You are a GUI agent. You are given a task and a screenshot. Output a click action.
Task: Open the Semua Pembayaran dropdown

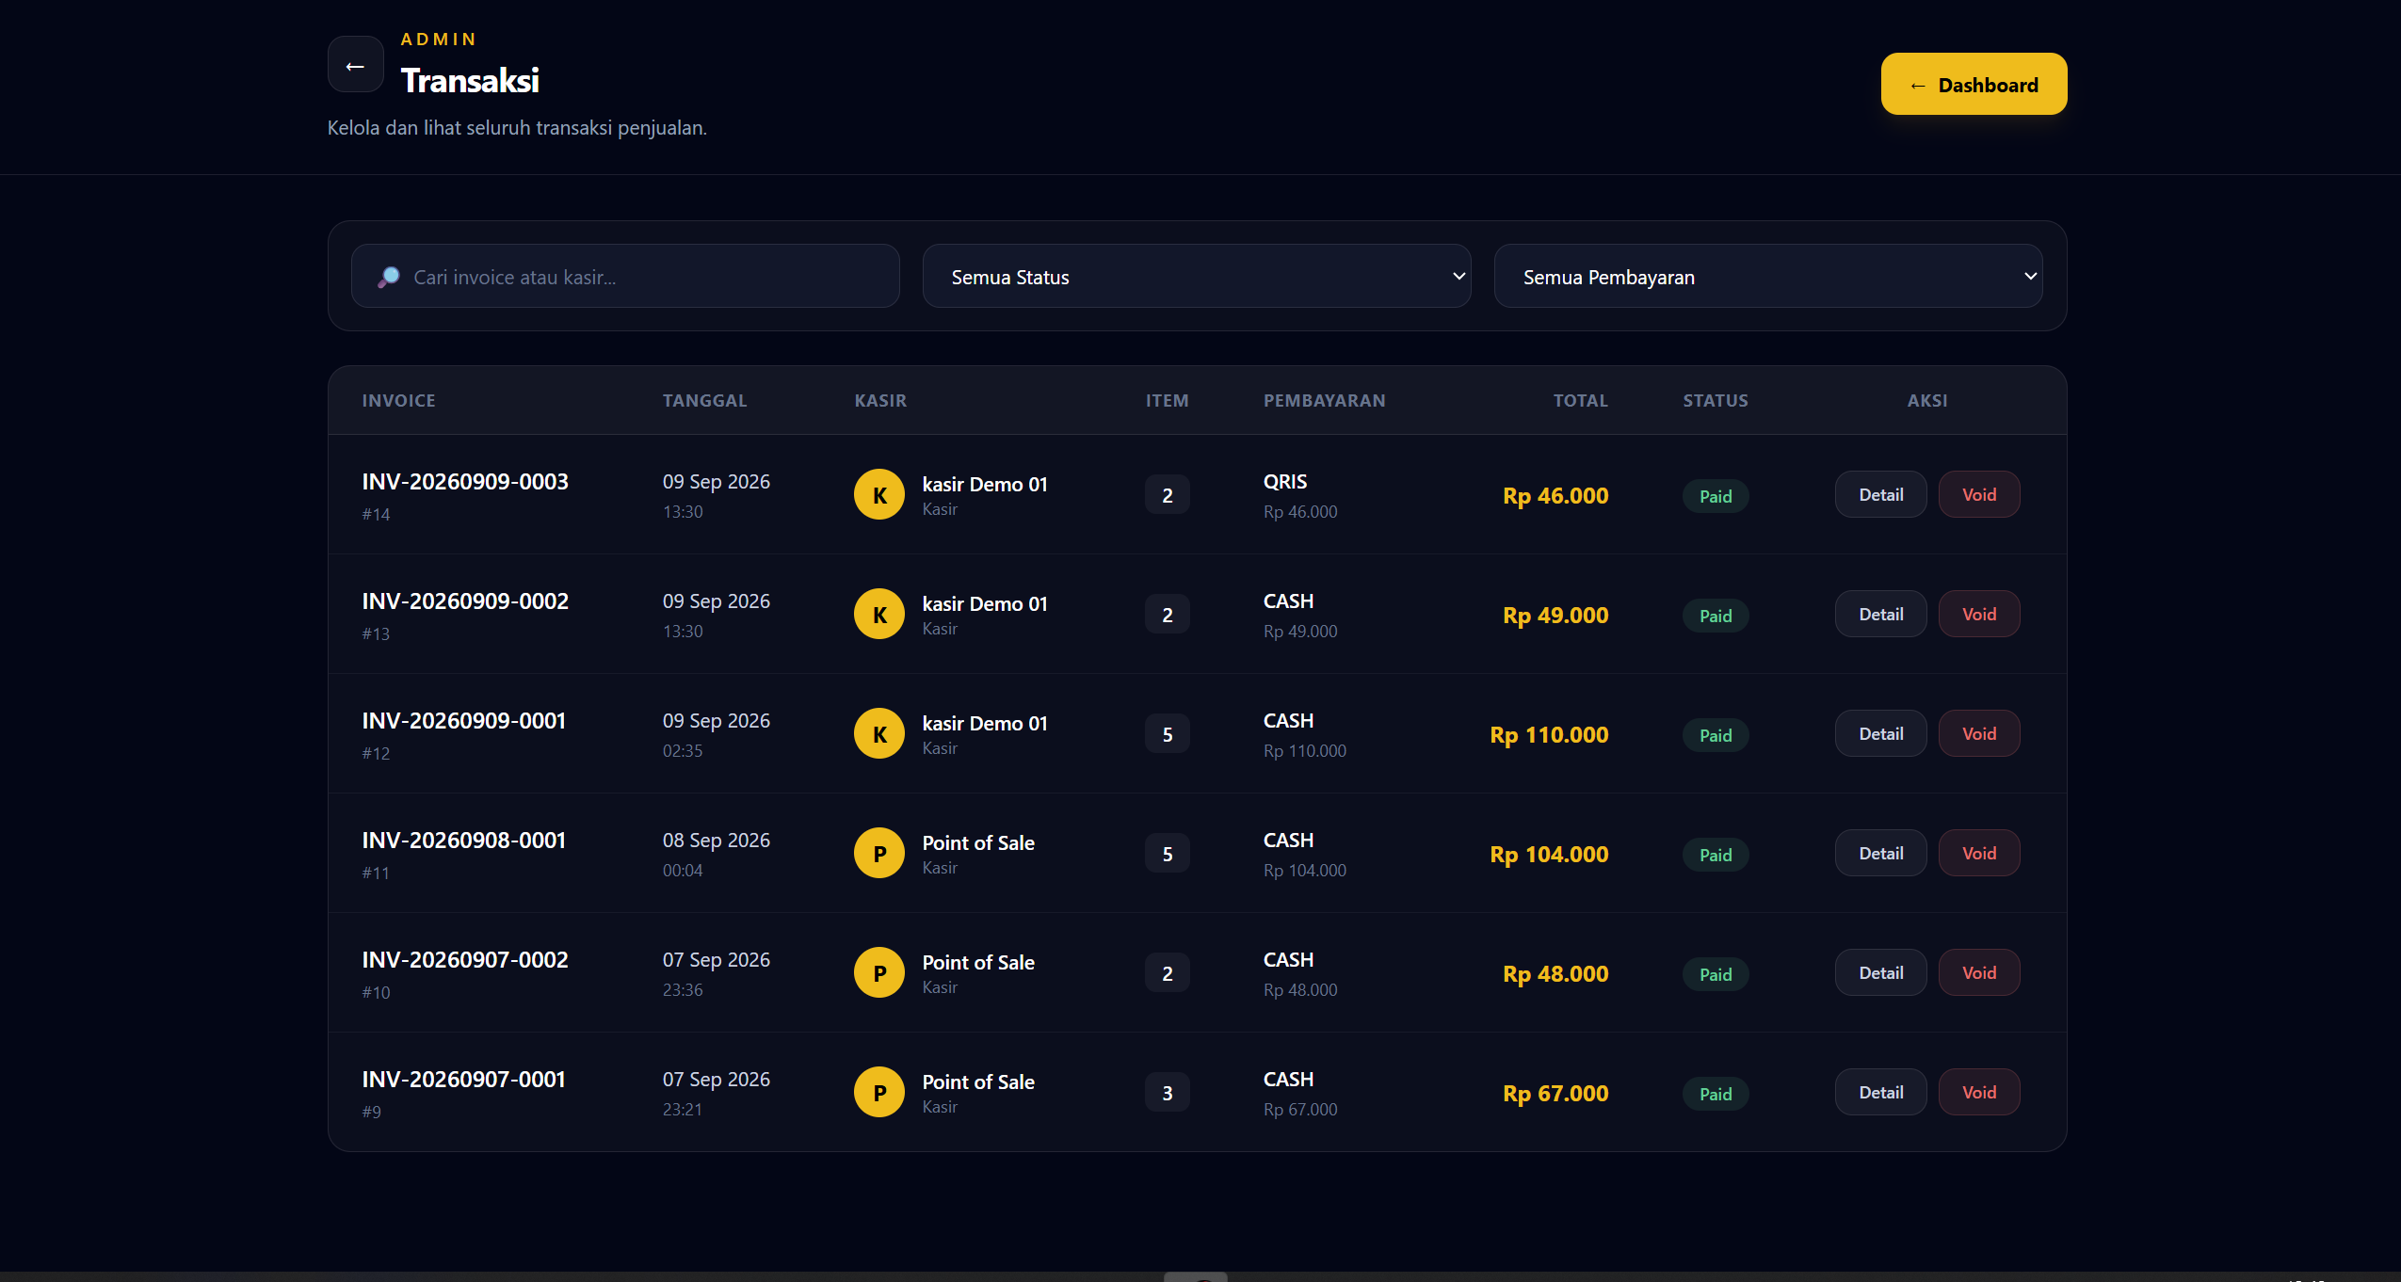click(1768, 277)
